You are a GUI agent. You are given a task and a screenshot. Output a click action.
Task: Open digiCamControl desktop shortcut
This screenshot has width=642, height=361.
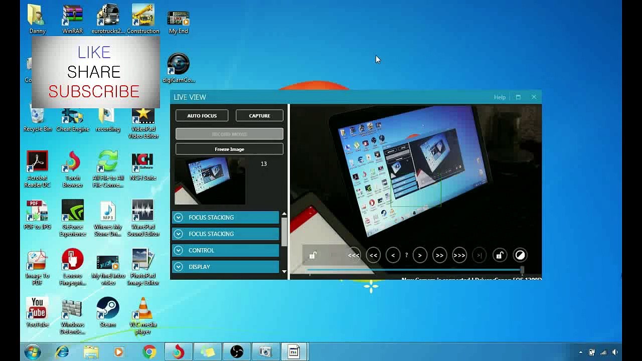(179, 68)
